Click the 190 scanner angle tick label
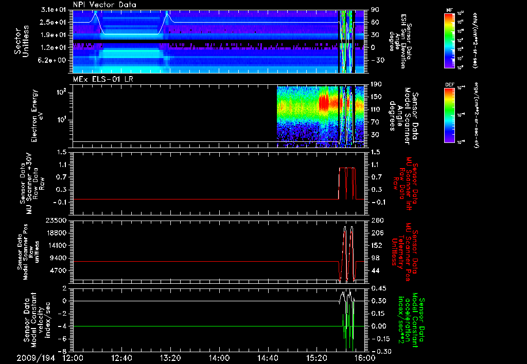Viewport: 527px width, 364px height. click(376, 84)
